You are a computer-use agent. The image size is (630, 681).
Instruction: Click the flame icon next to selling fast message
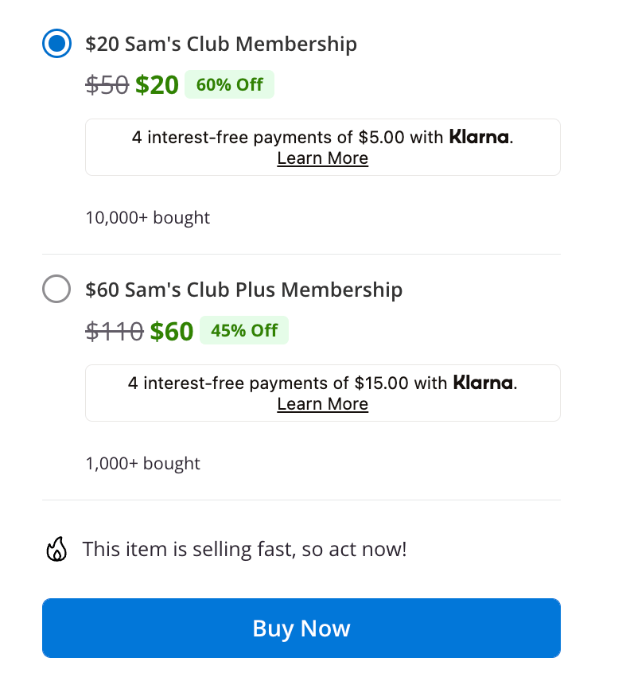56,548
